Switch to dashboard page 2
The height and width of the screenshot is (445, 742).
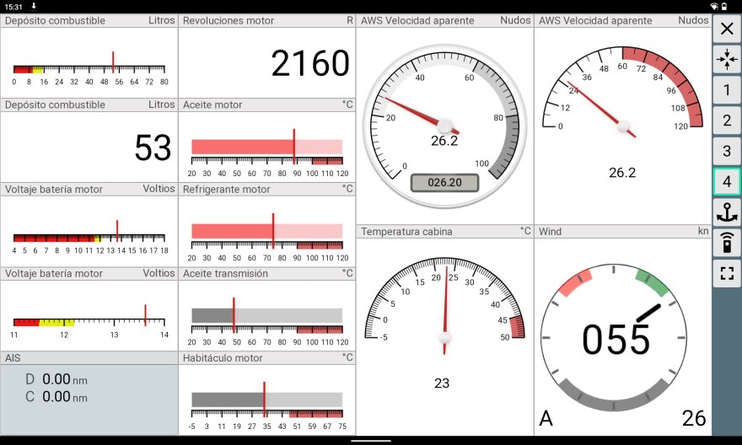pos(726,120)
